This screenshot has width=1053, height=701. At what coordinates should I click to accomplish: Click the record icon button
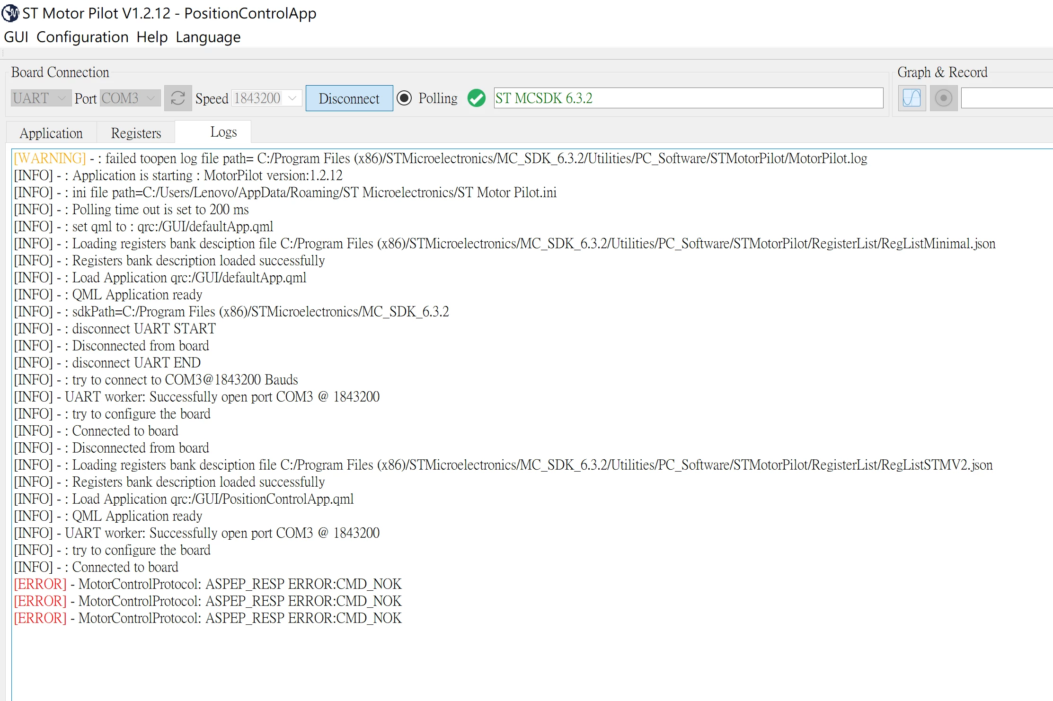(x=943, y=98)
